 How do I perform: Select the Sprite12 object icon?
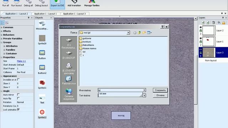(42, 112)
